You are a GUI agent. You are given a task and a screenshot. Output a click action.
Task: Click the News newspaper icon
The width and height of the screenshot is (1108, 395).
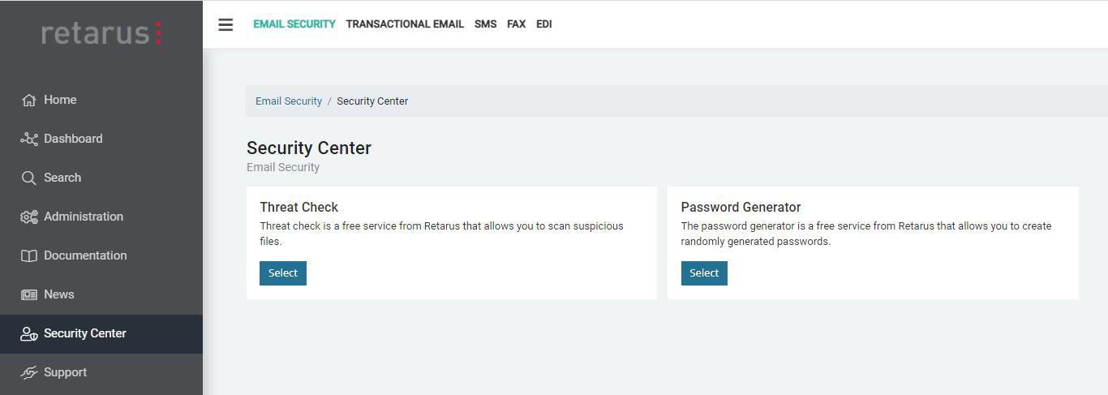pos(29,294)
